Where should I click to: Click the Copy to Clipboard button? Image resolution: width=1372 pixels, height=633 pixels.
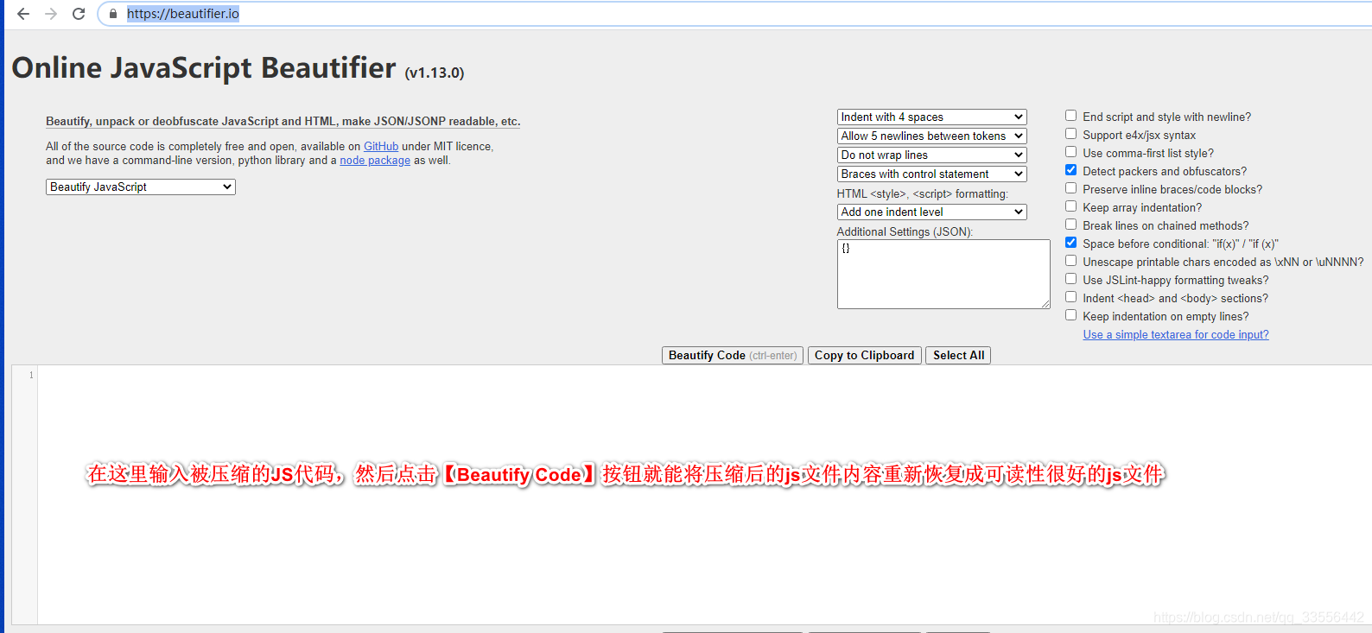pos(864,355)
